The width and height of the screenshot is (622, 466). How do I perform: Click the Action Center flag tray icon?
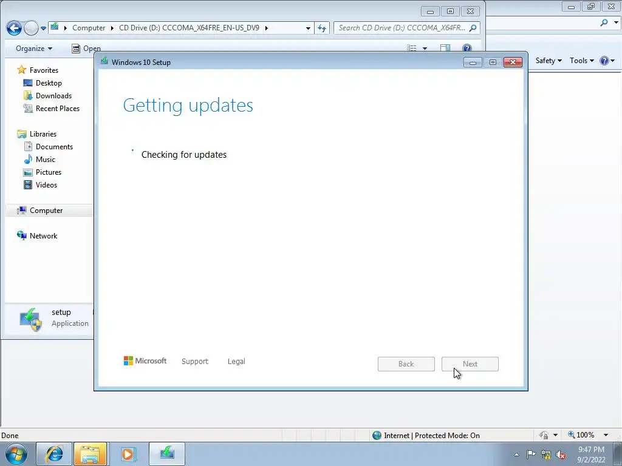[531, 454]
